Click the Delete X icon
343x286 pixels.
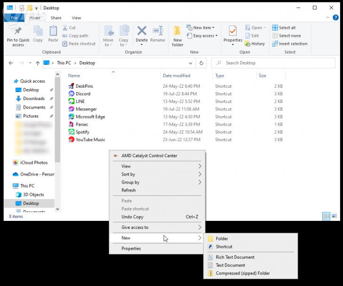point(142,31)
